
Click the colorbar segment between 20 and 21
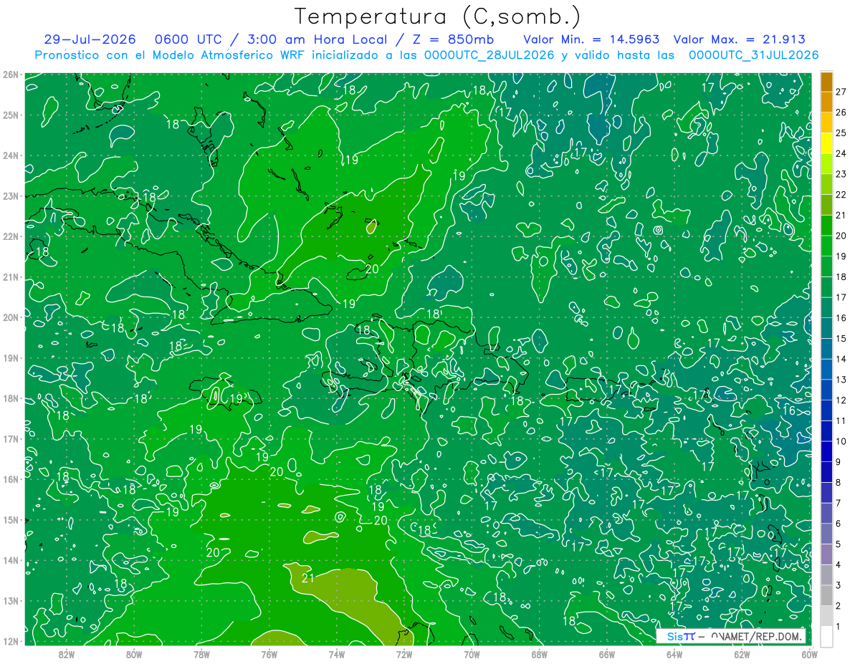826,225
